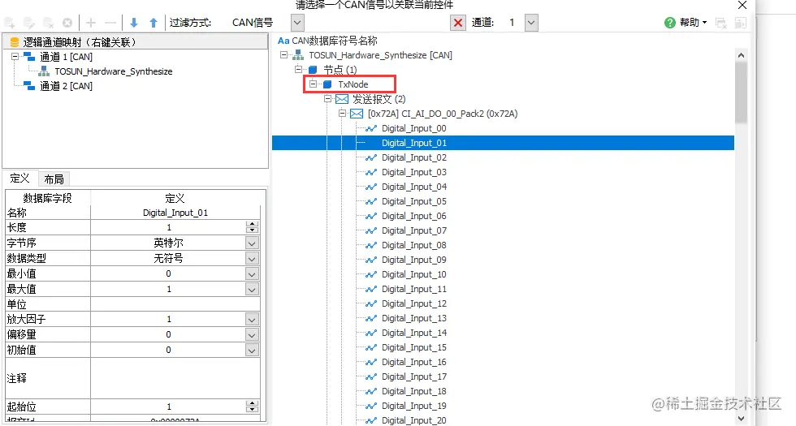Click the Aa icon beside CAN数据库符号名称

tap(283, 41)
